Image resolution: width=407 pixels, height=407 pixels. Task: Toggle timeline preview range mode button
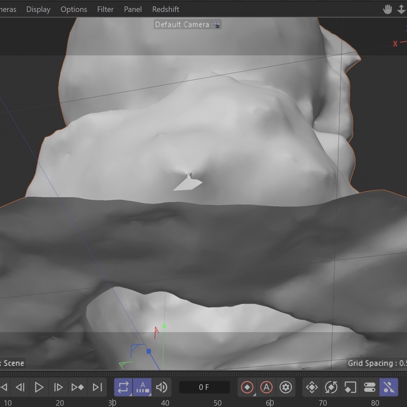pyautogui.click(x=142, y=387)
